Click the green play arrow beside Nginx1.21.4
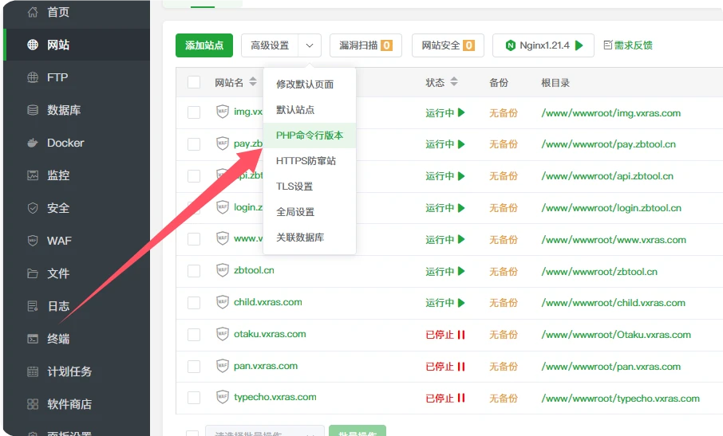 tap(579, 45)
